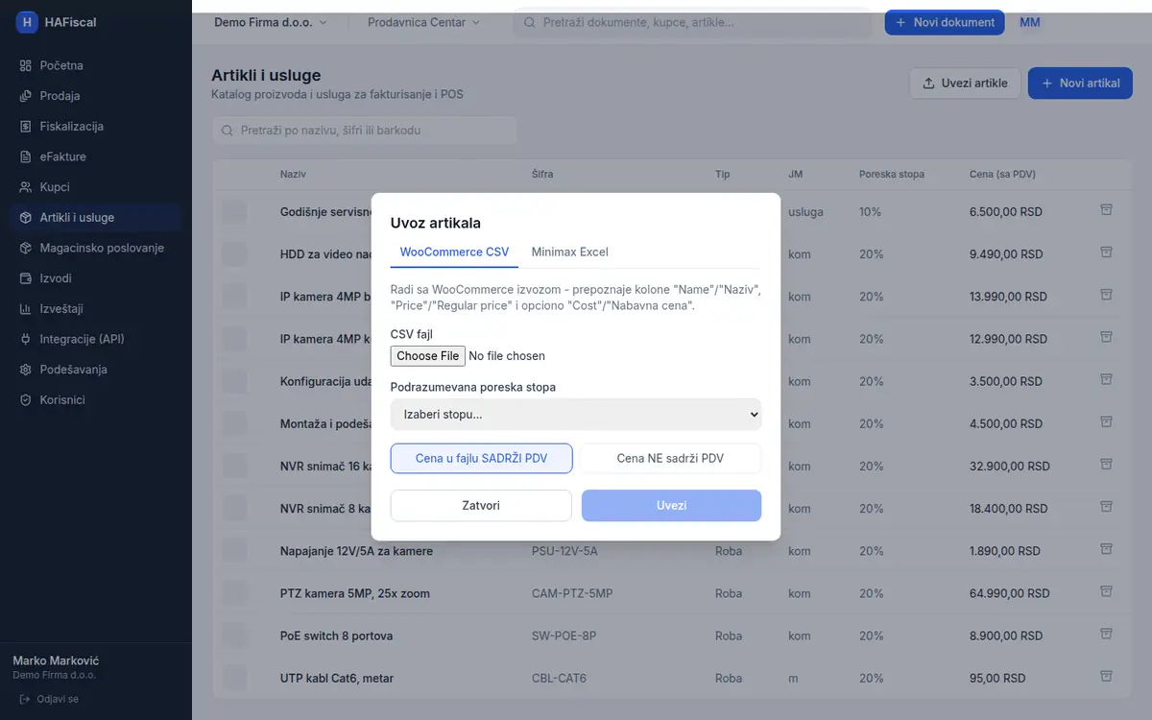Expand the Demo Firma d.o.o. company selector

(271, 22)
